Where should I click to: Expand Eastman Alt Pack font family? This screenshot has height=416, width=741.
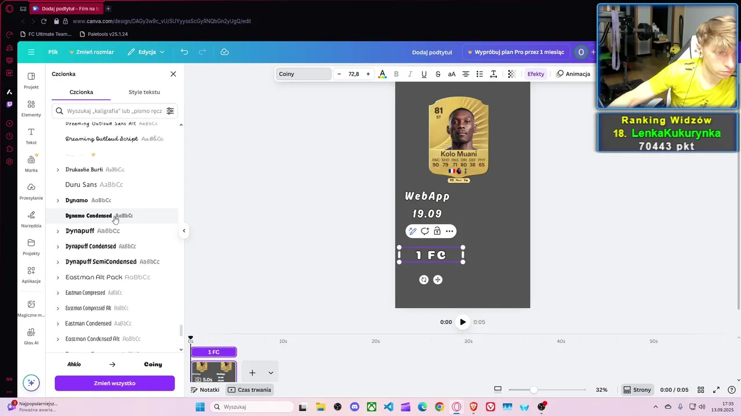[57, 277]
